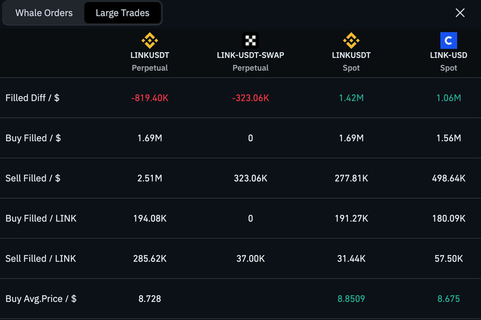Click the Filled Diff / $ row label

point(33,98)
